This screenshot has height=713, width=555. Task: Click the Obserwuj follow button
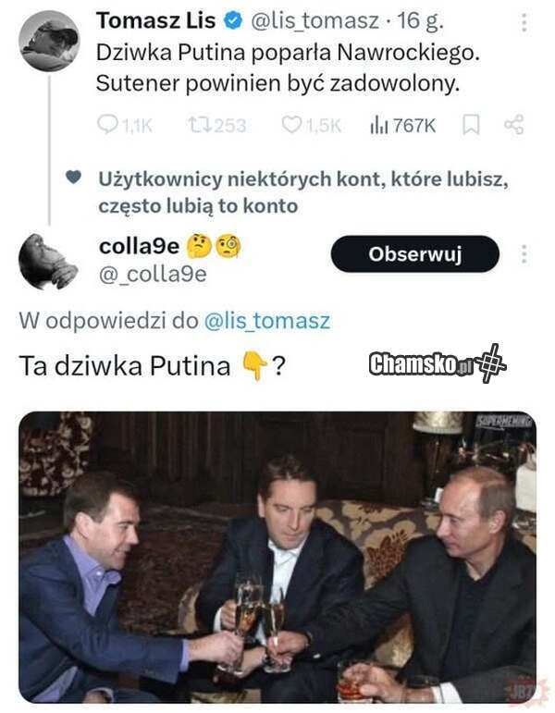point(415,253)
